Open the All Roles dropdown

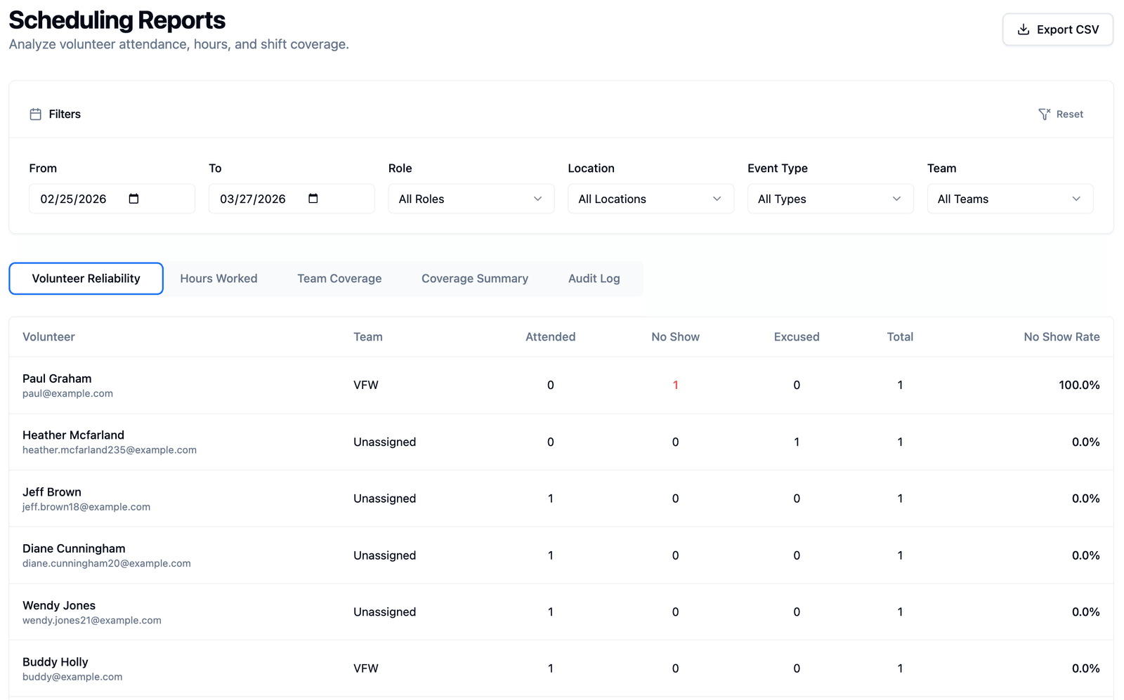(x=471, y=199)
